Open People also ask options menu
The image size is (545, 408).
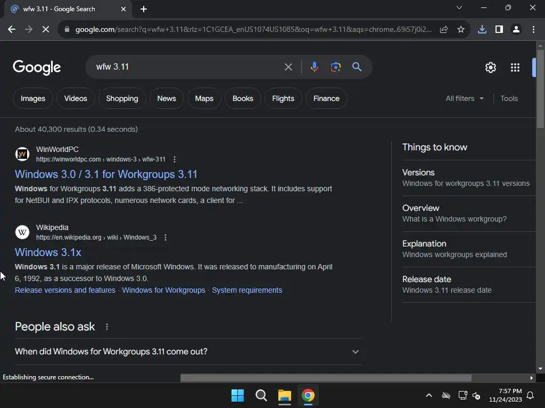coord(107,327)
